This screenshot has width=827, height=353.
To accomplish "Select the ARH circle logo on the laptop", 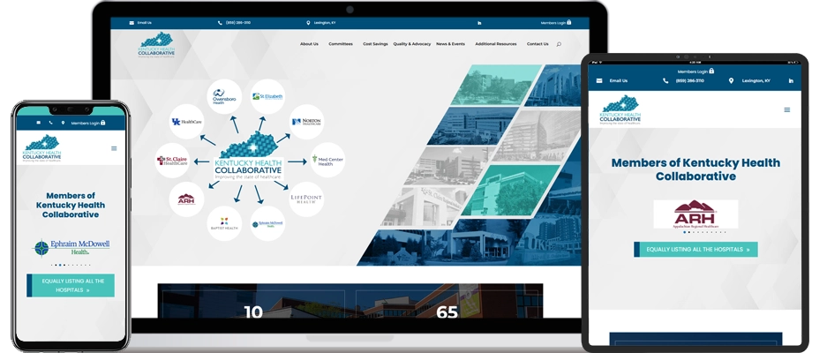I will (x=186, y=199).
